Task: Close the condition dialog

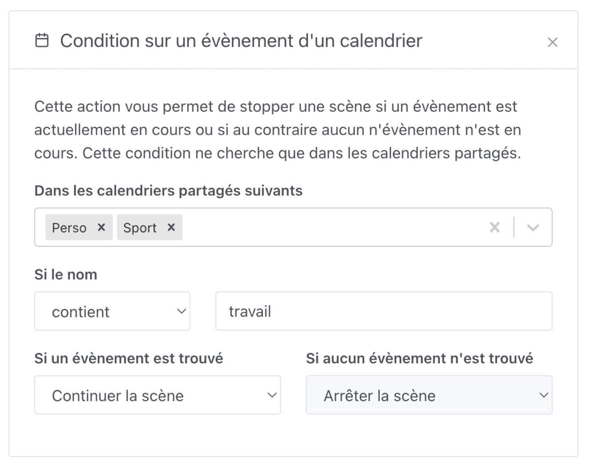Action: point(552,42)
